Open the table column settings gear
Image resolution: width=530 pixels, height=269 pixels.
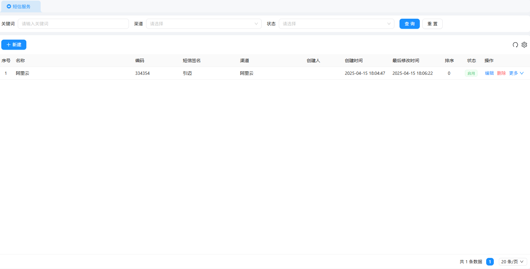click(x=524, y=45)
